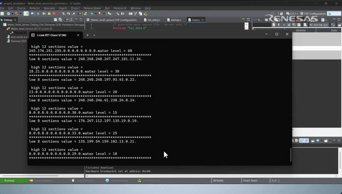Toggle Show Console on standard error change
342x194 pixels.
(x=307, y=140)
